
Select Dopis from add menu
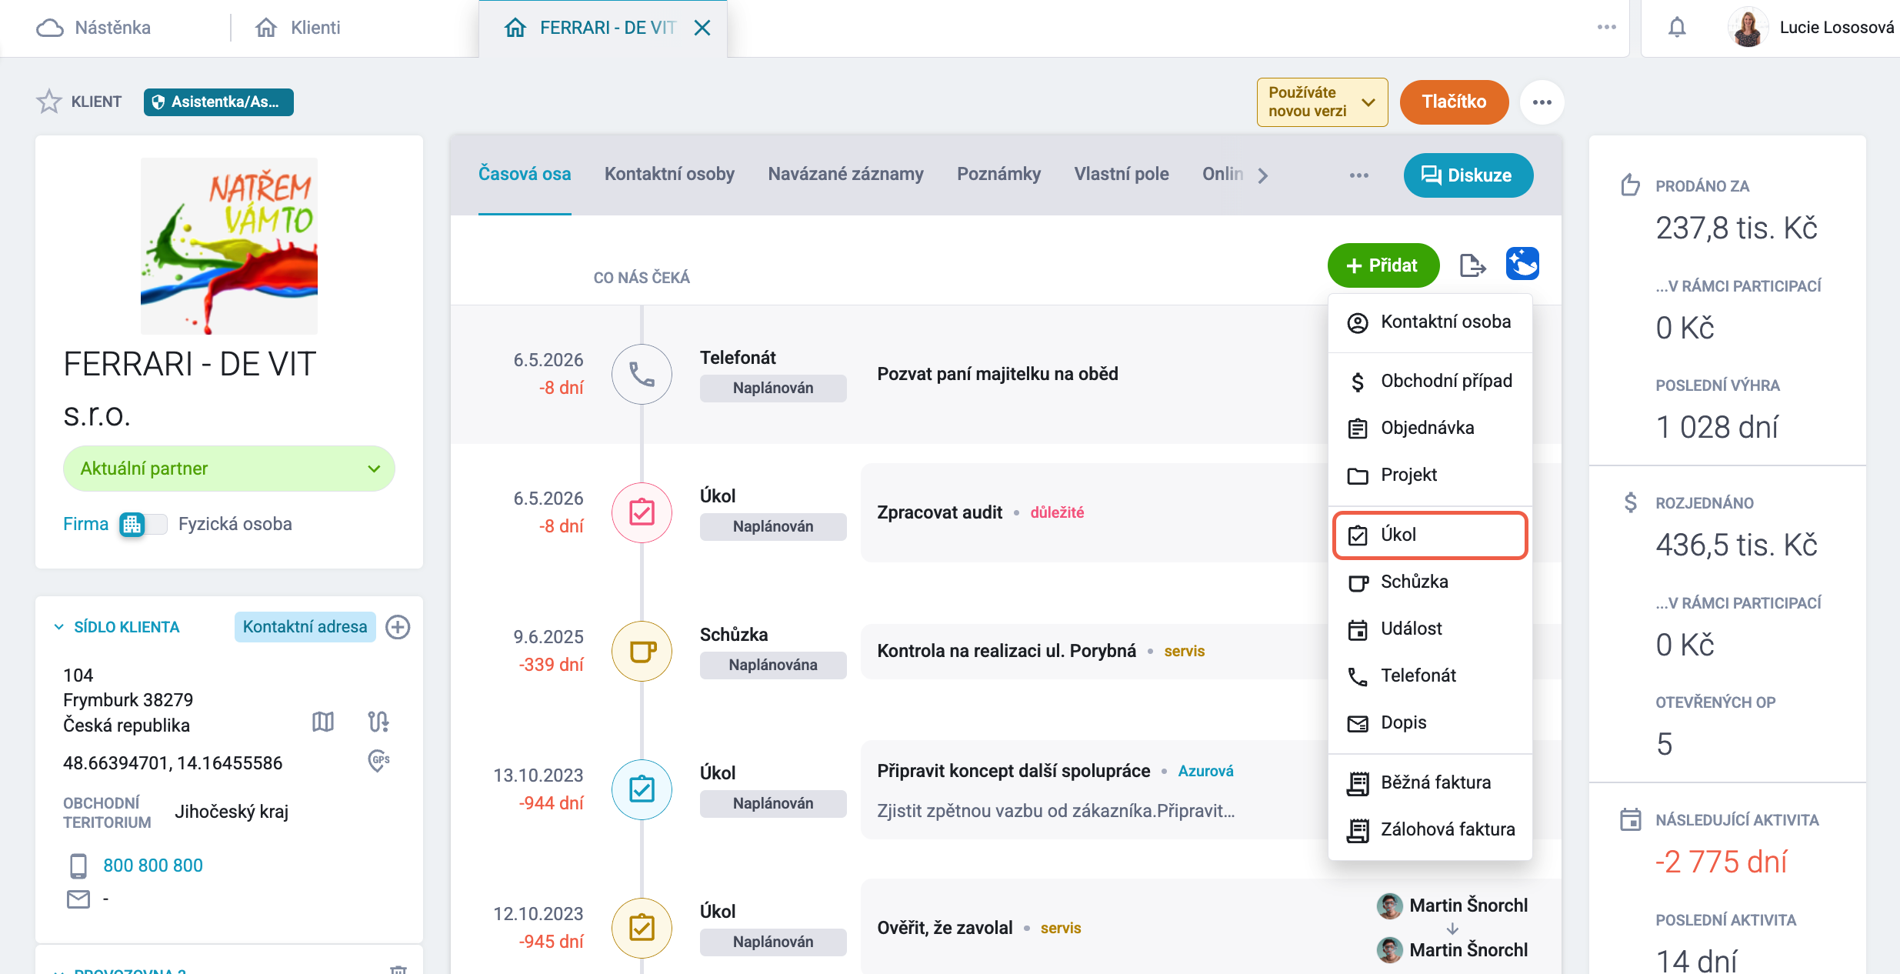point(1430,723)
